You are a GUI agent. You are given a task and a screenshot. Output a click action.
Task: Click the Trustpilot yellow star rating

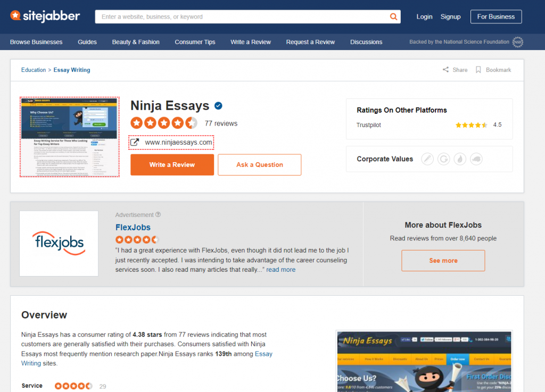coord(472,125)
